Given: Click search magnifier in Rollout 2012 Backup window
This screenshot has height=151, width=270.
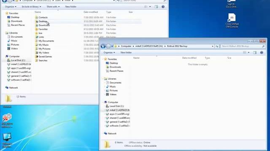Looking at the screenshot, I should coord(263,46).
